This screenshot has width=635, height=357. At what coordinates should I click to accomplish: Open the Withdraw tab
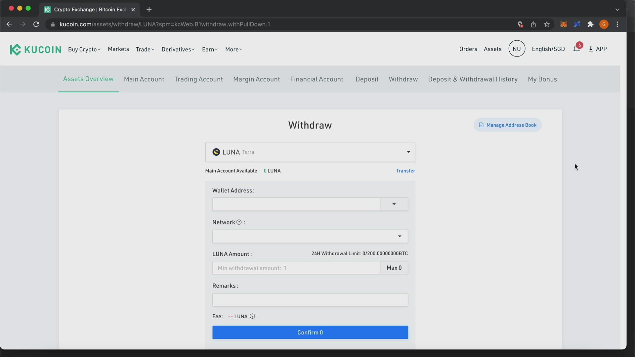tap(403, 79)
